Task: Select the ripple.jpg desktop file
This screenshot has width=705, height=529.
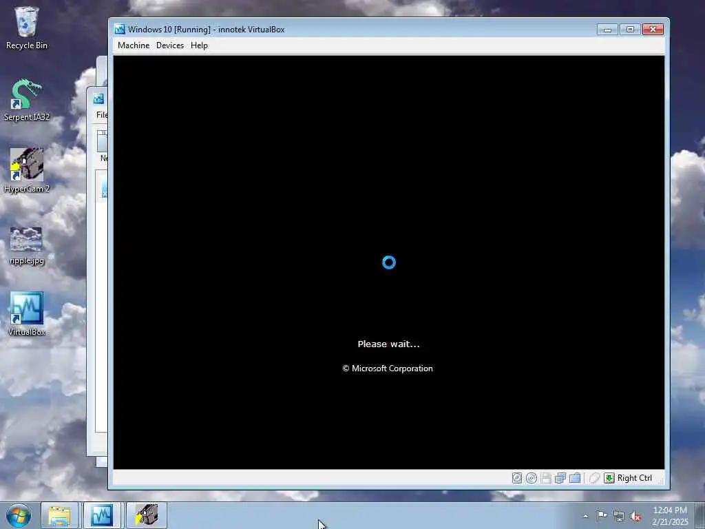Action: pyautogui.click(x=27, y=245)
